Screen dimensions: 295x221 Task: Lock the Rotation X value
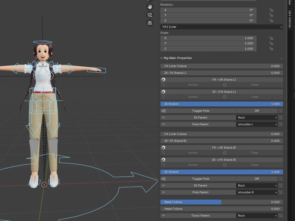[x=271, y=10]
